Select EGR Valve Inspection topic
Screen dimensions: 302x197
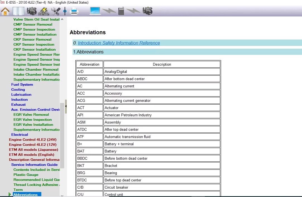33,119
